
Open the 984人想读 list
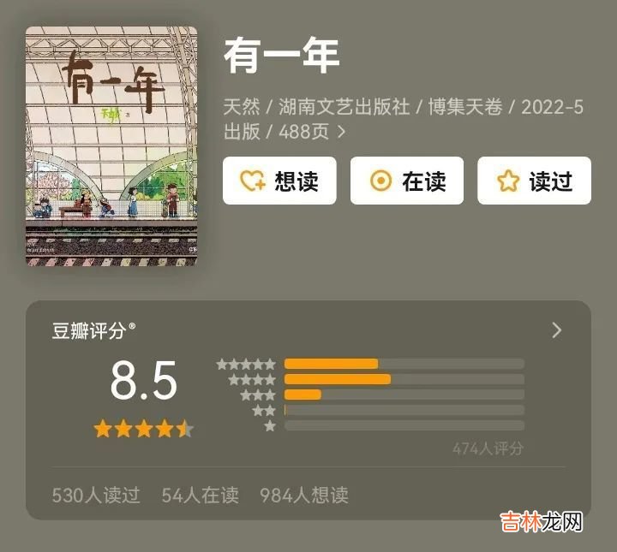click(304, 495)
